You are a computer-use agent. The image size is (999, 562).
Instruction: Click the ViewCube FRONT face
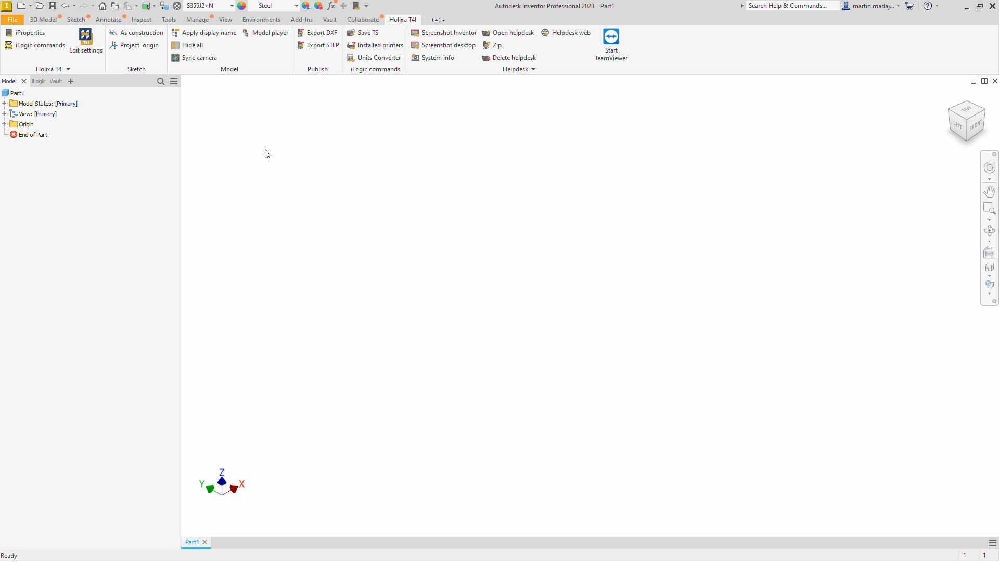point(976,126)
